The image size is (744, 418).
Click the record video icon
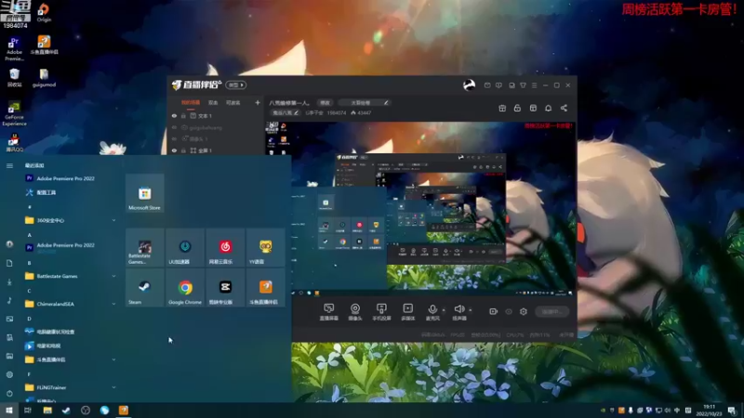click(x=494, y=311)
